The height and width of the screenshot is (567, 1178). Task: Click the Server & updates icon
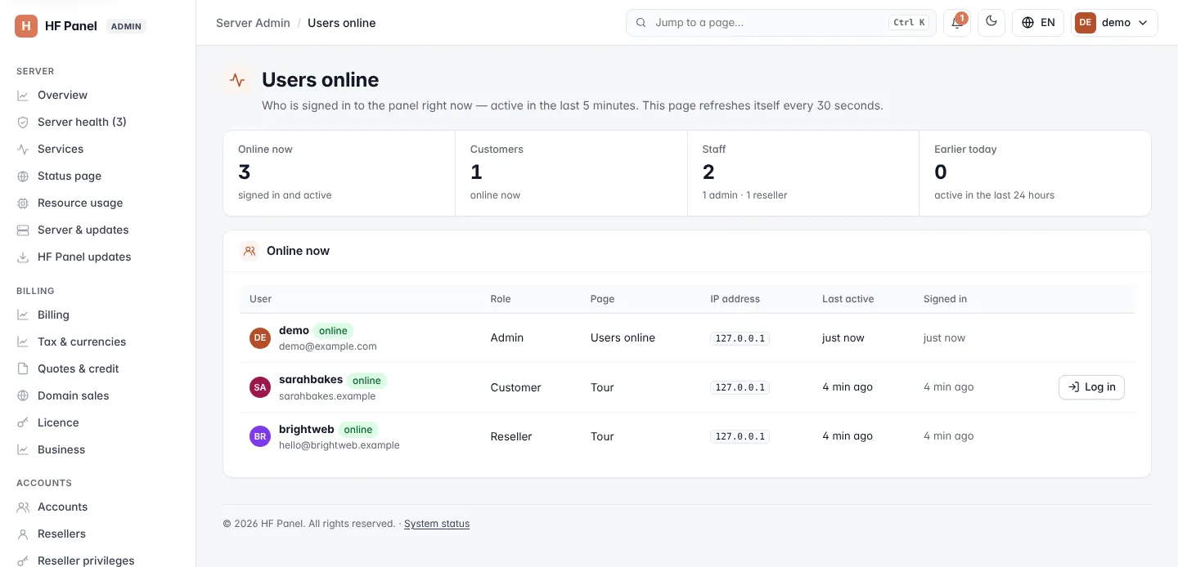23,230
